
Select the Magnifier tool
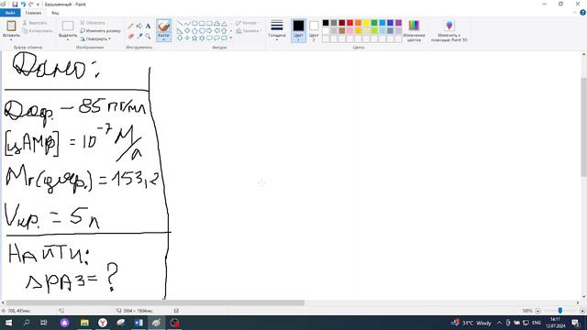[148, 37]
